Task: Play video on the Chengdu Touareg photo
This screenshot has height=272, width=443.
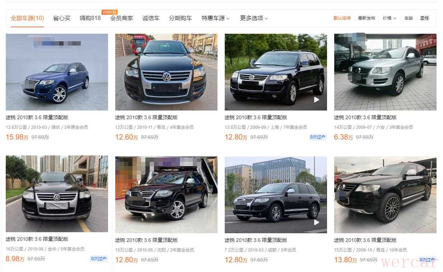Action: click(x=316, y=222)
